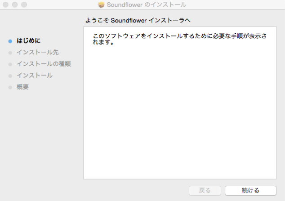Screen dimensions: 285x201
Task: Select the インストールの種類 step label
Action: coord(44,64)
